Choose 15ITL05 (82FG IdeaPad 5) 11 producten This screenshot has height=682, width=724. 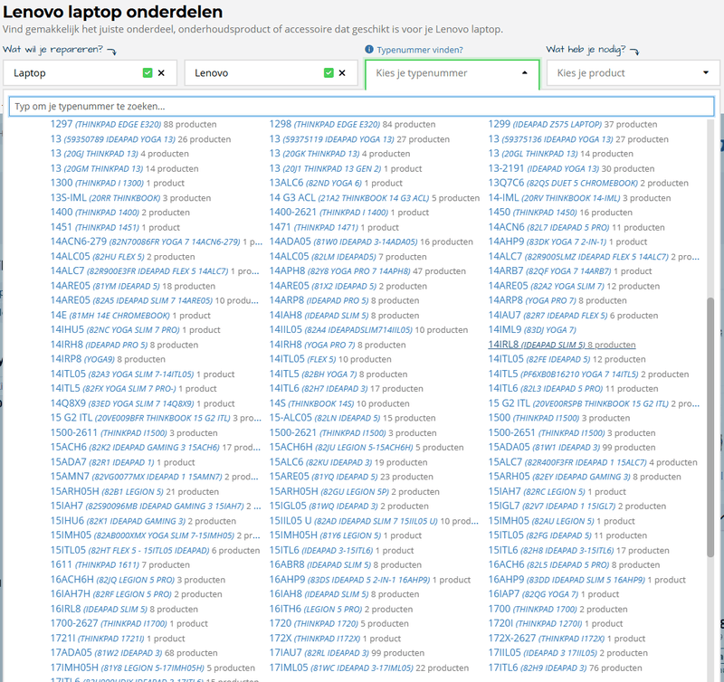(567, 535)
